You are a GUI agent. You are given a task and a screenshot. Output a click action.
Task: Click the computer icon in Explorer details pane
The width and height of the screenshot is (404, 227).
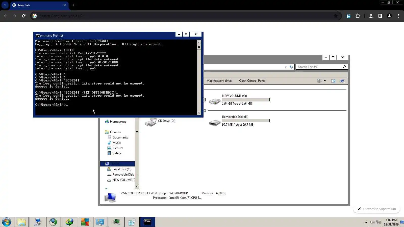(110, 197)
